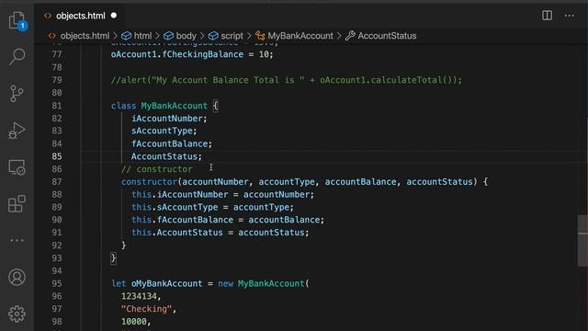The width and height of the screenshot is (588, 331).
Task: Show additional views ellipsis in activity bar
Action: point(17,240)
